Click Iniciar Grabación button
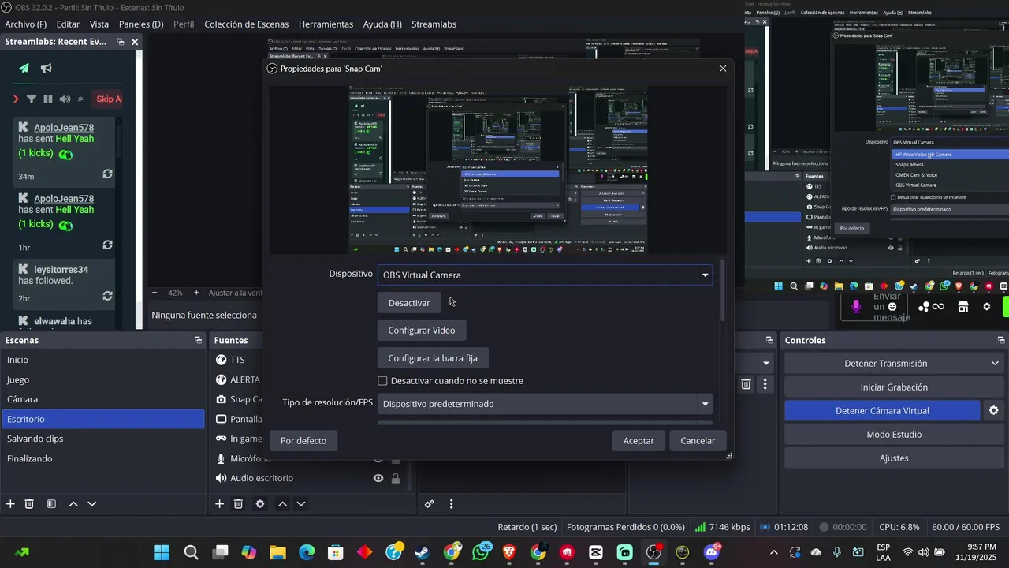The image size is (1009, 568). pyautogui.click(x=894, y=387)
